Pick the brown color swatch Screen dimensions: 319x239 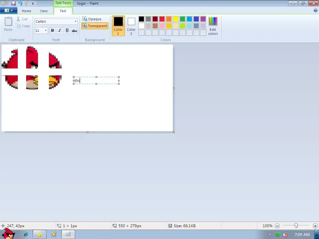(x=155, y=26)
